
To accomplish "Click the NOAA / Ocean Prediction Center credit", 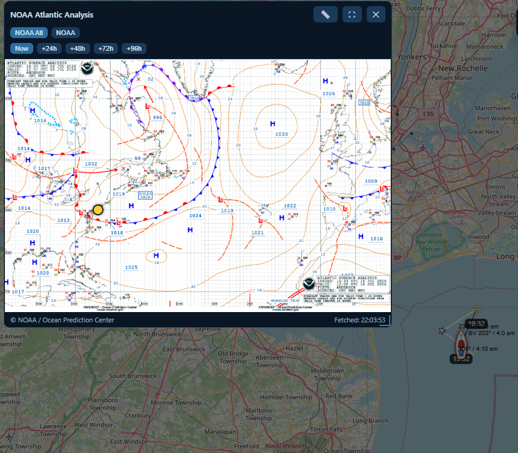I will click(62, 320).
